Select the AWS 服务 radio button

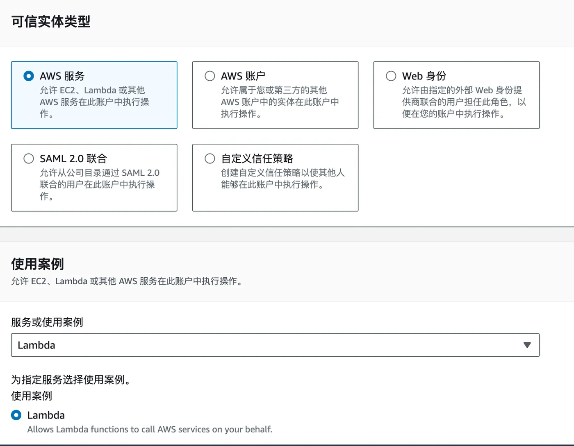point(29,76)
